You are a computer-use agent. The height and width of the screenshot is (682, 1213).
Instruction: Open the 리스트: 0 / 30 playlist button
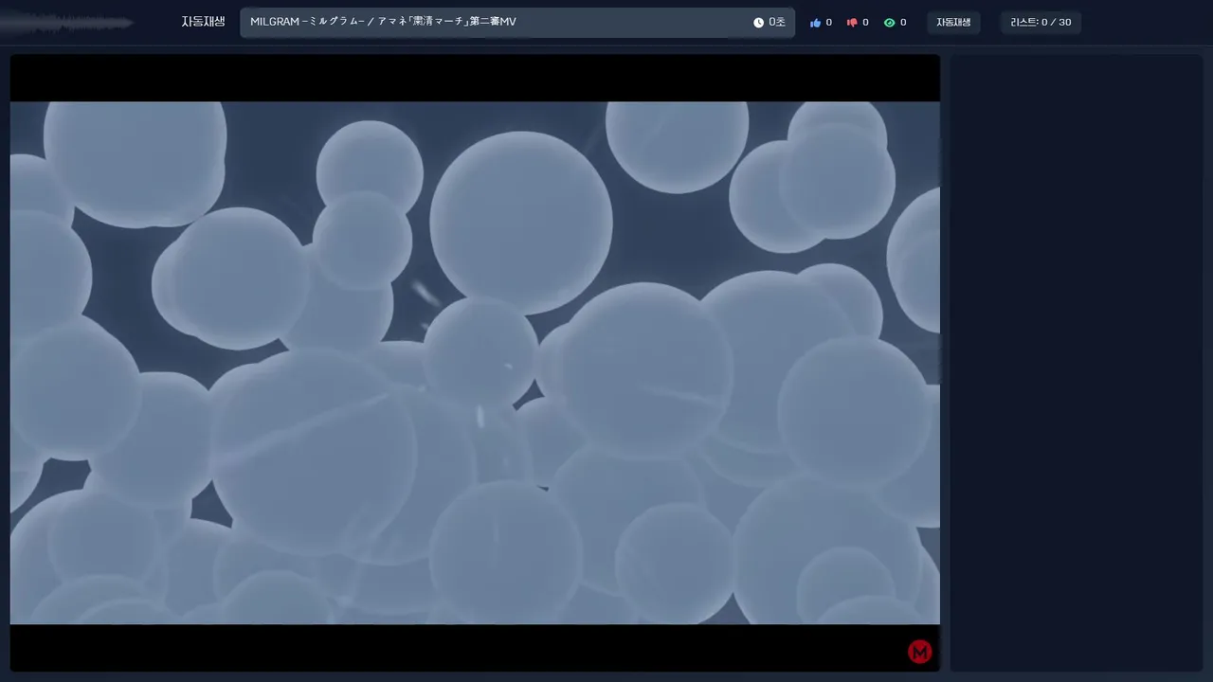pyautogui.click(x=1041, y=23)
